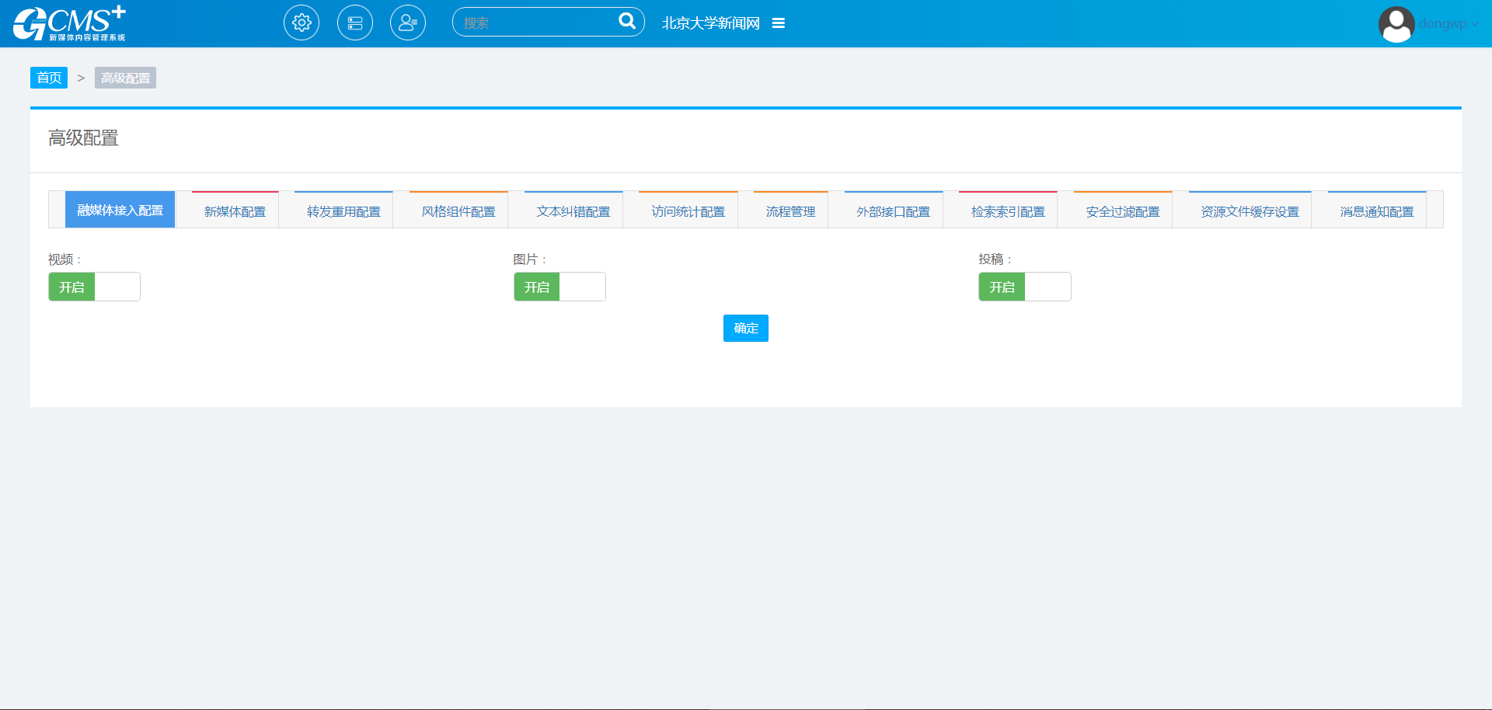Toggle the 投稿 switch

pyautogui.click(x=1024, y=287)
